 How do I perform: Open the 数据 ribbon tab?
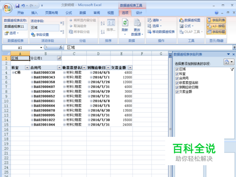[83, 13]
